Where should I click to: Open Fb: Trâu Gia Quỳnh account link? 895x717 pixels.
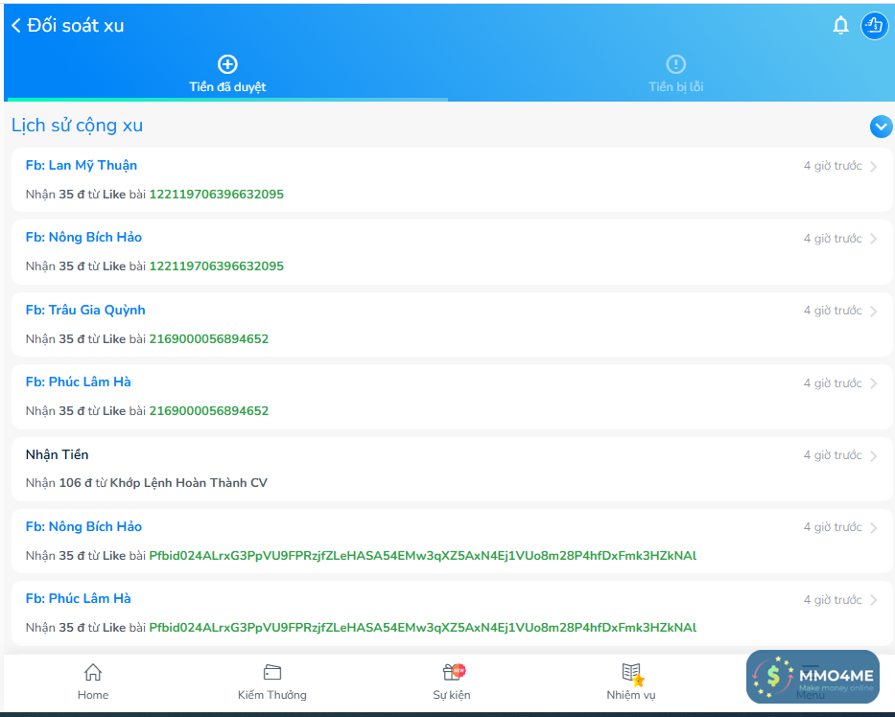point(85,311)
